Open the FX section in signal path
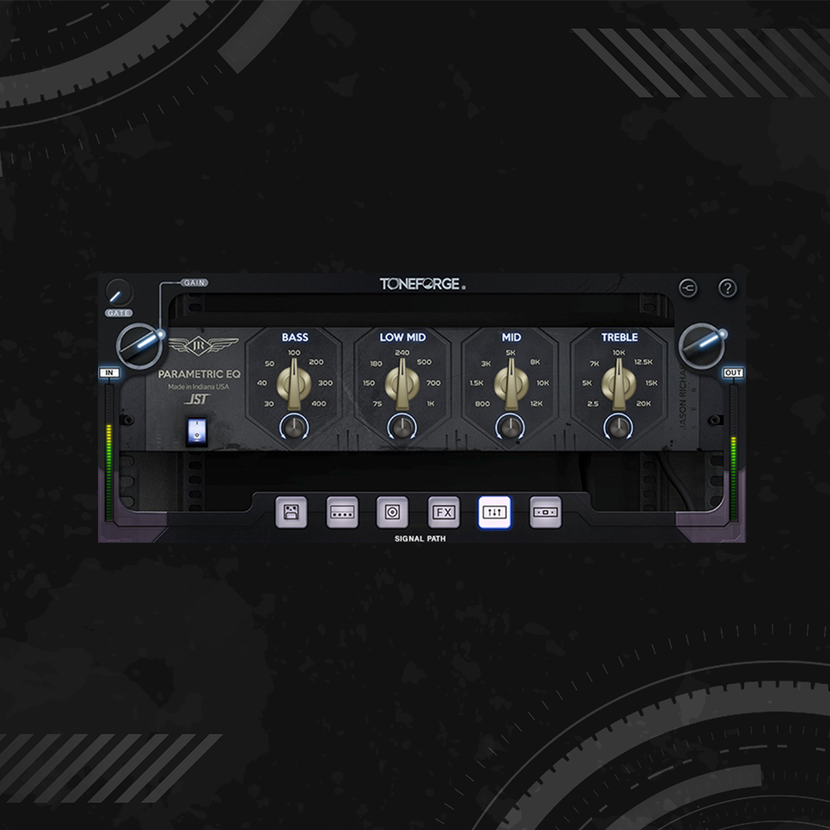Image resolution: width=830 pixels, height=830 pixels. tap(443, 512)
